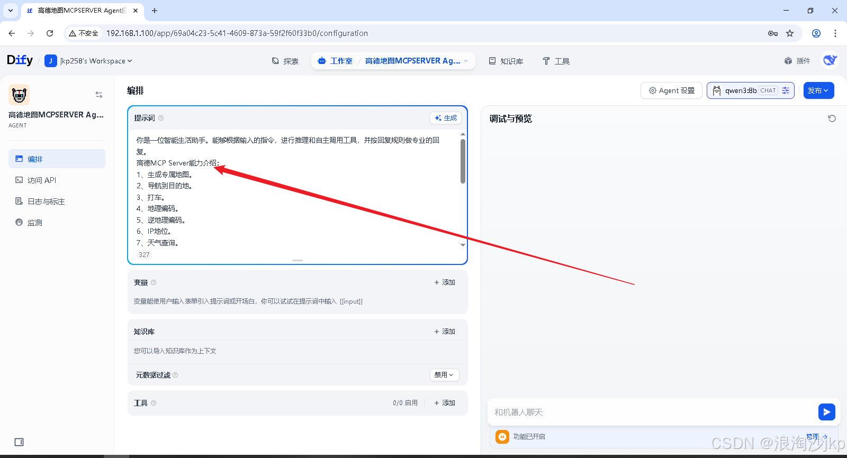Collapse the sidebar with bottom-left icon

(19, 442)
